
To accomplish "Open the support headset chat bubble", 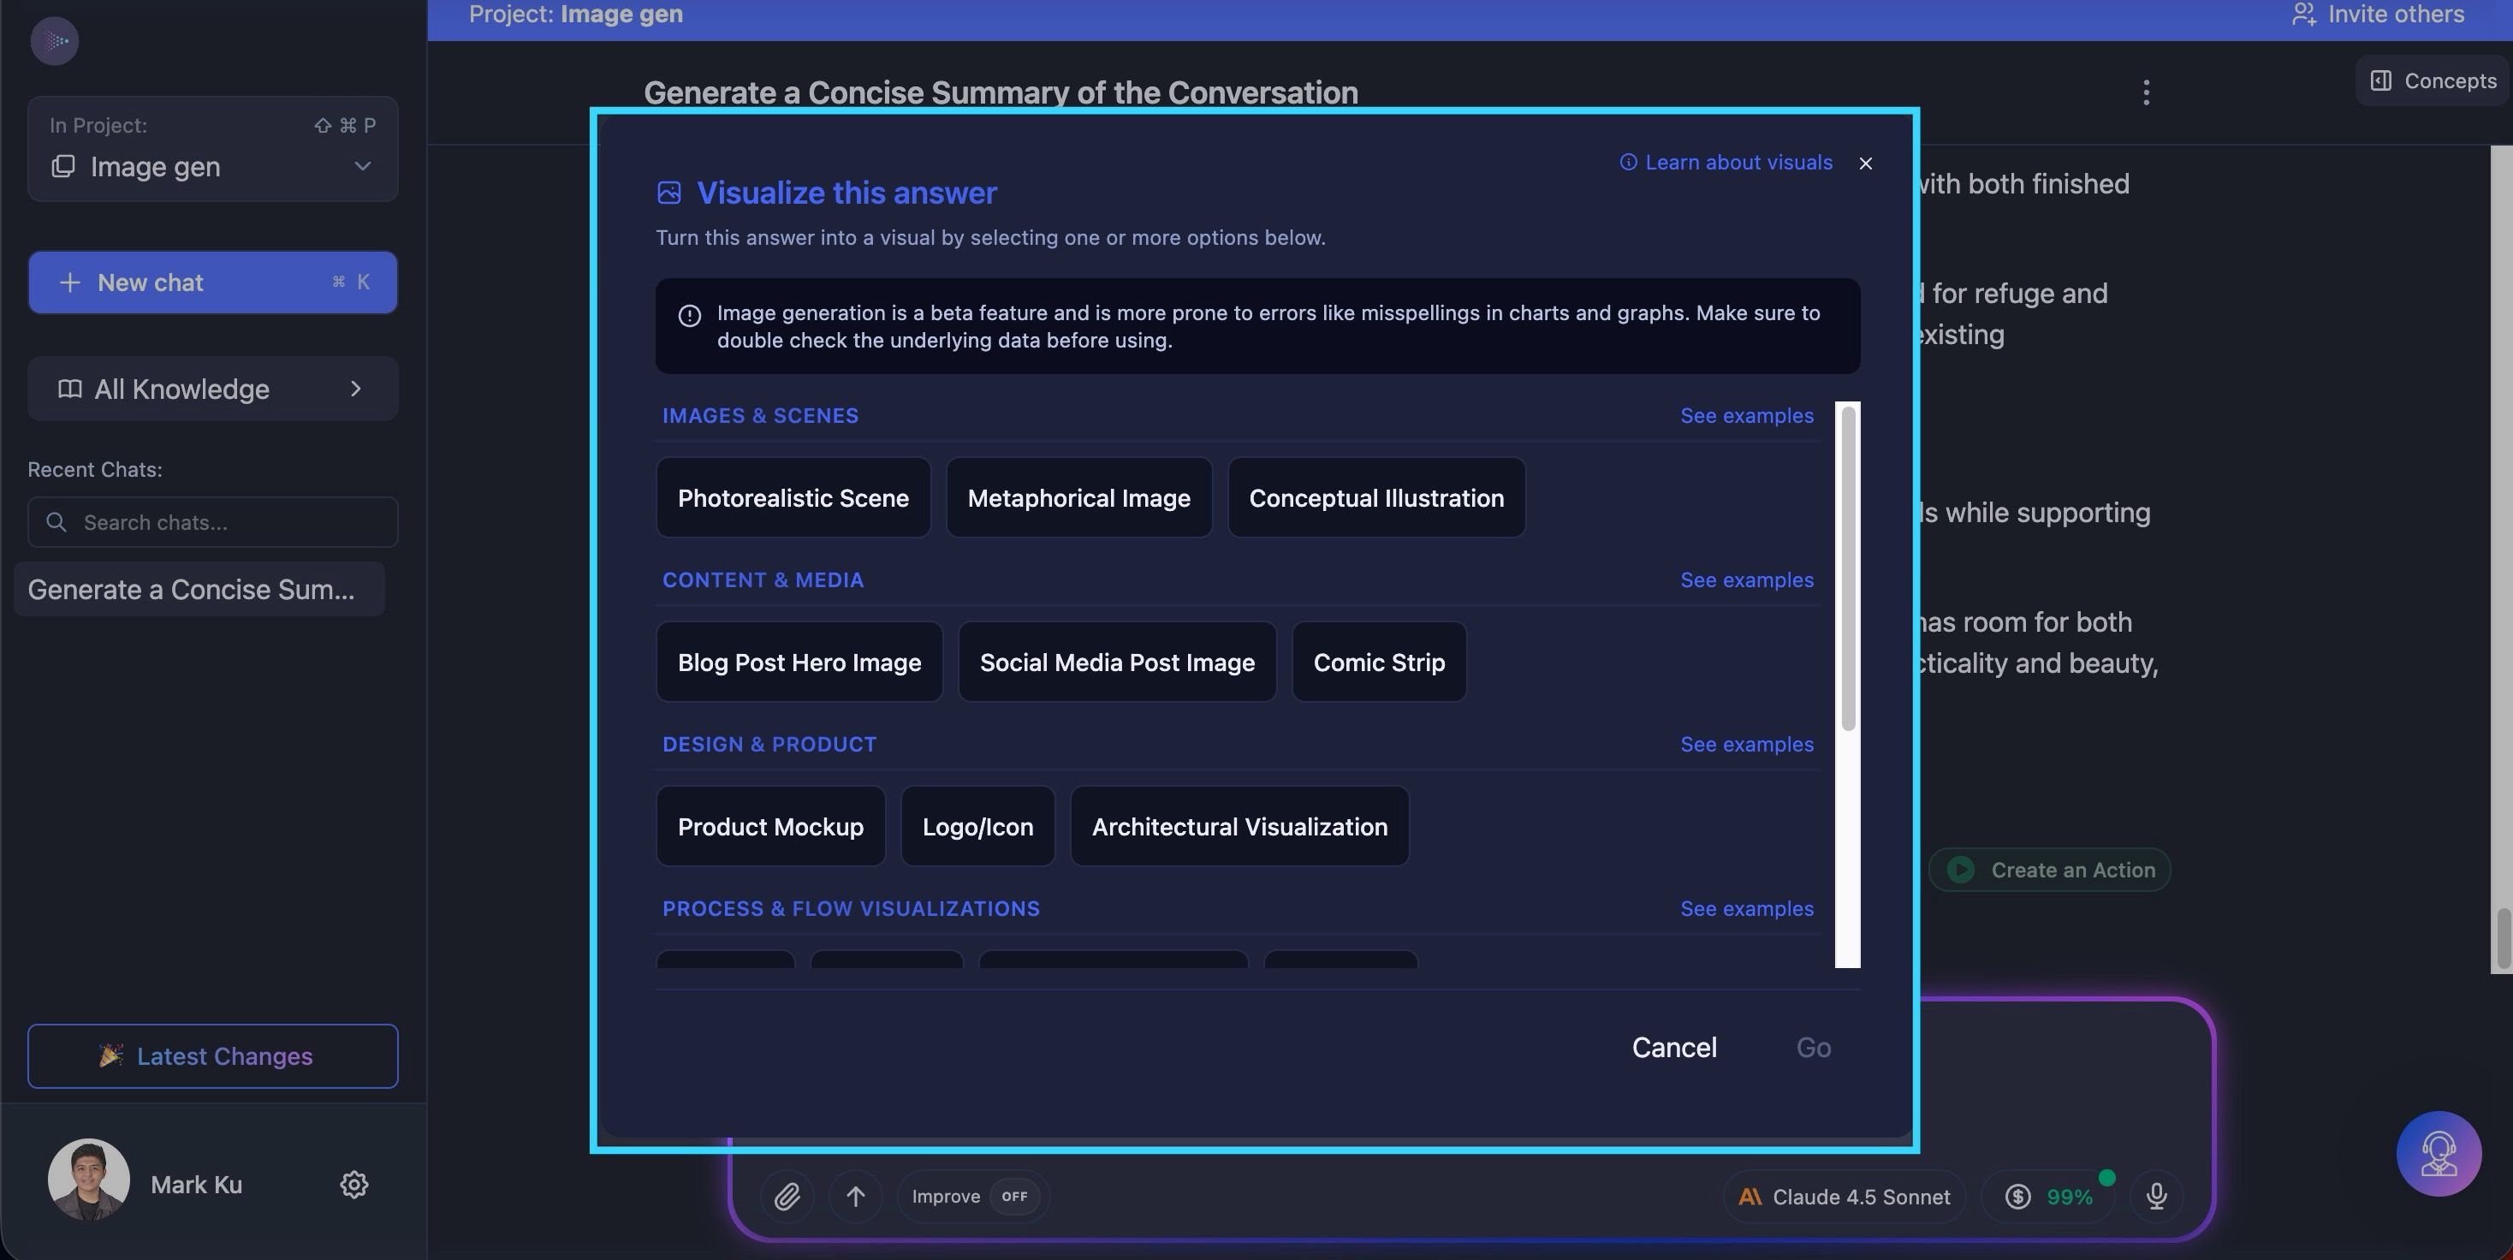I will pos(2439,1154).
